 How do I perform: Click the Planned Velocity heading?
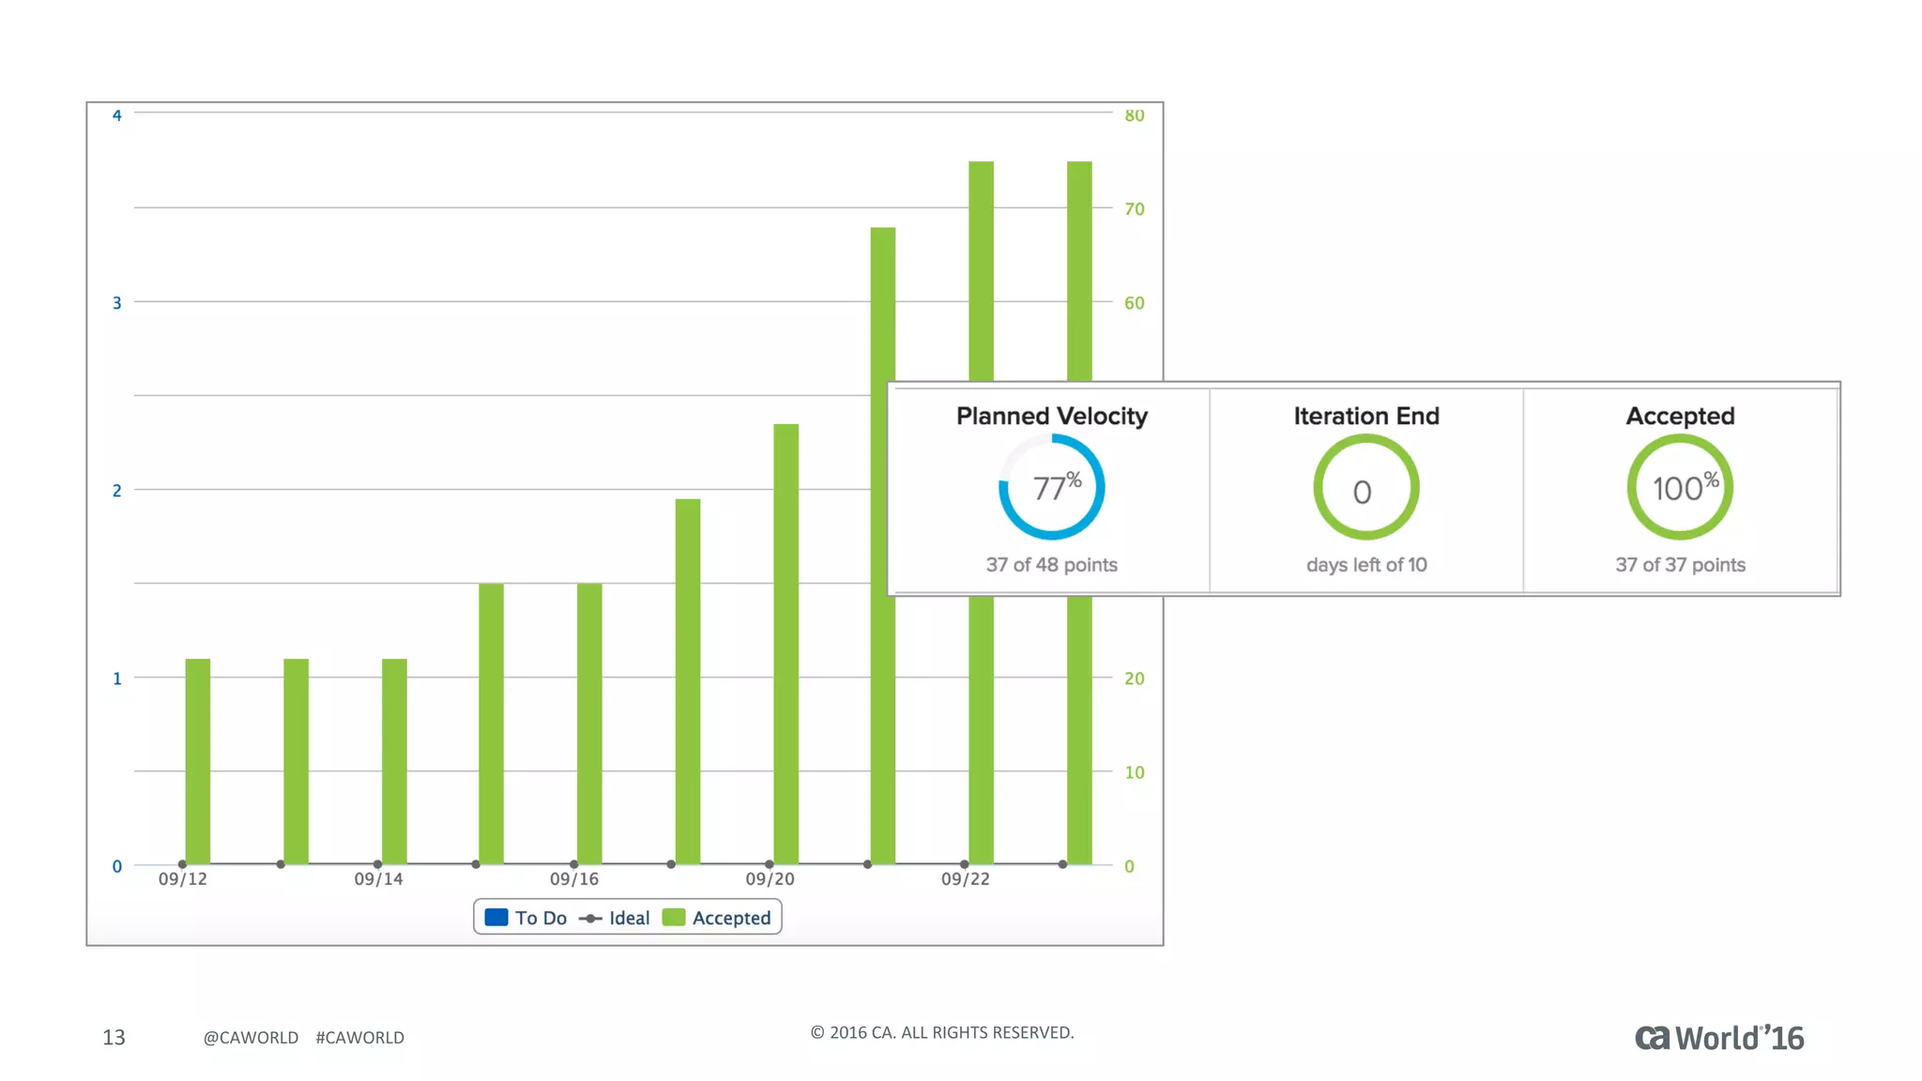pyautogui.click(x=1051, y=416)
